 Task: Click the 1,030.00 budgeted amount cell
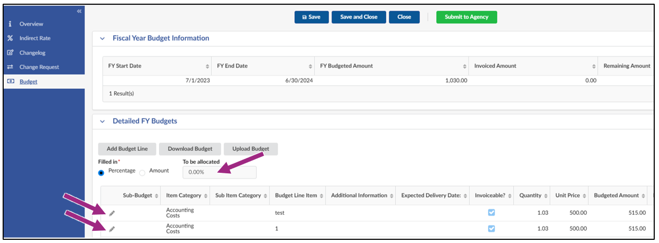(456, 80)
